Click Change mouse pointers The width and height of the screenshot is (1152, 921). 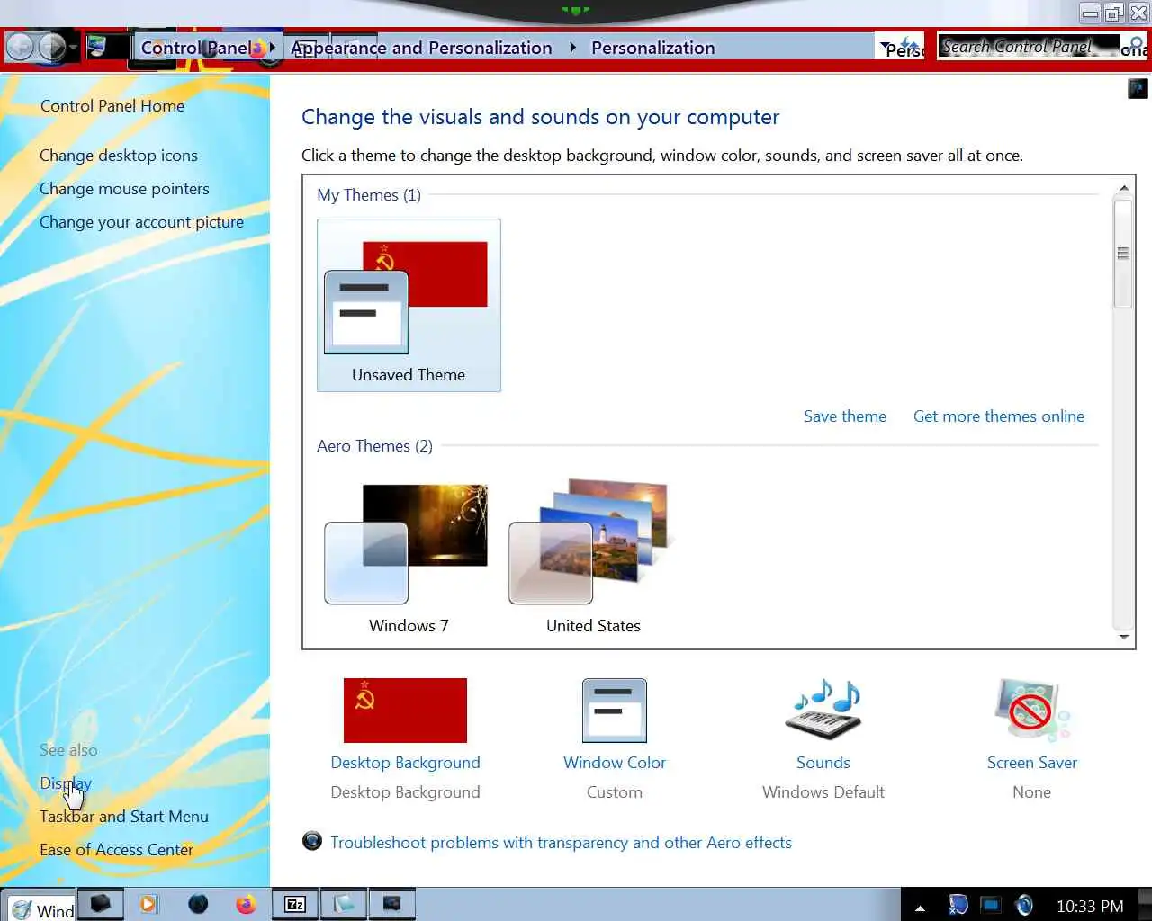124,189
